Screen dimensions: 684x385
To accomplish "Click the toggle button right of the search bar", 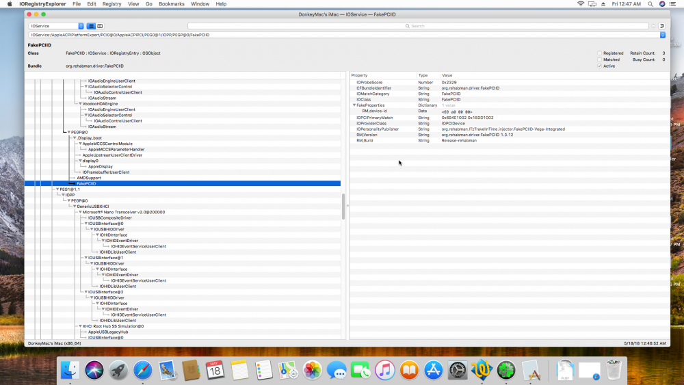I will (x=661, y=26).
